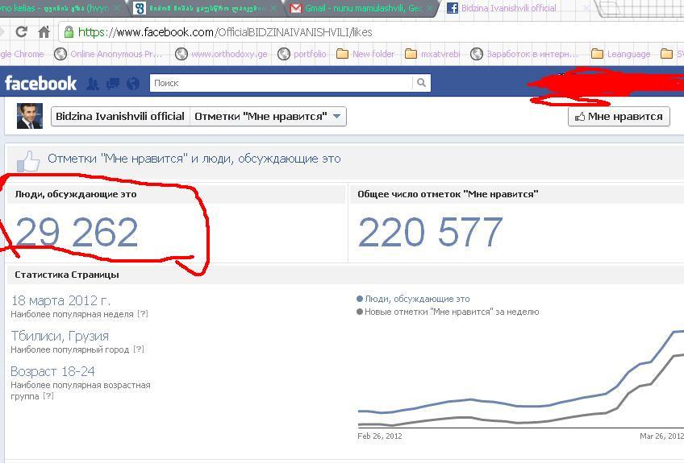
Task: Switch to the second Georgian-titled tab
Action: pos(205,8)
